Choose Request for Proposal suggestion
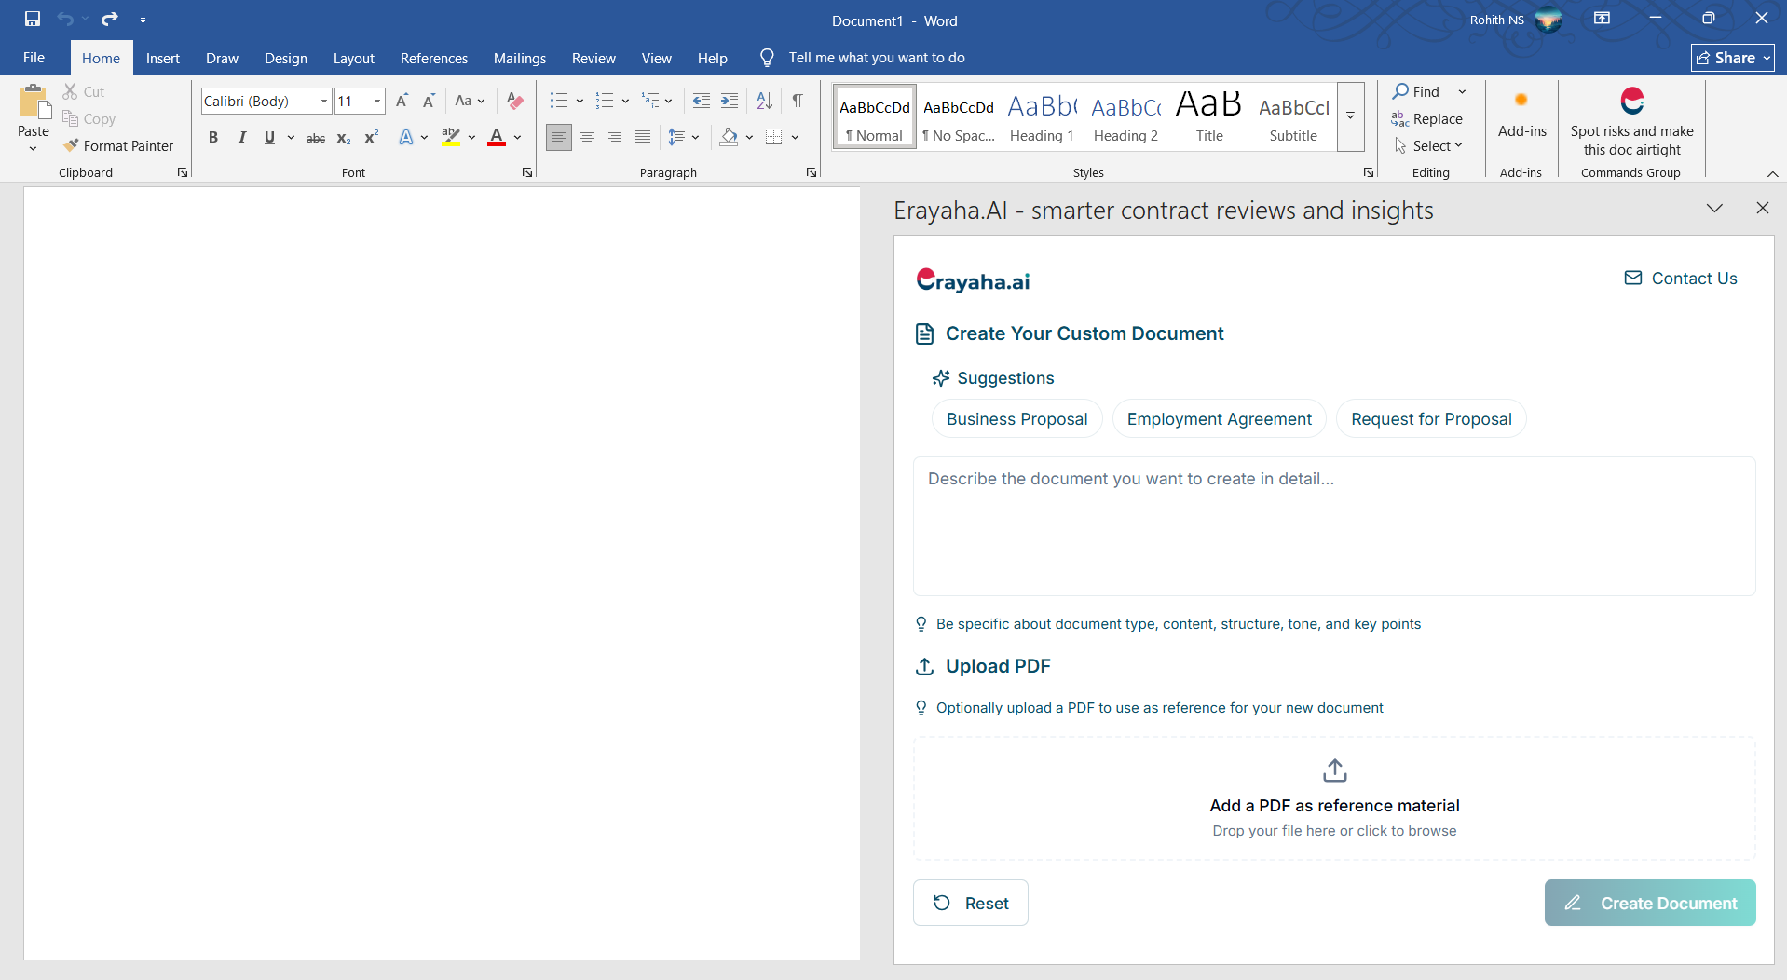1787x980 pixels. point(1431,418)
